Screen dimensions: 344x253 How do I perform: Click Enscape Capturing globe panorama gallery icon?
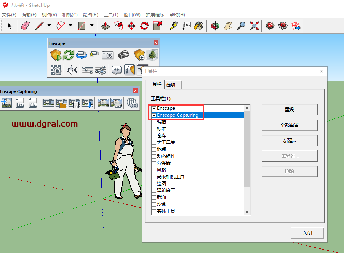[132, 103]
